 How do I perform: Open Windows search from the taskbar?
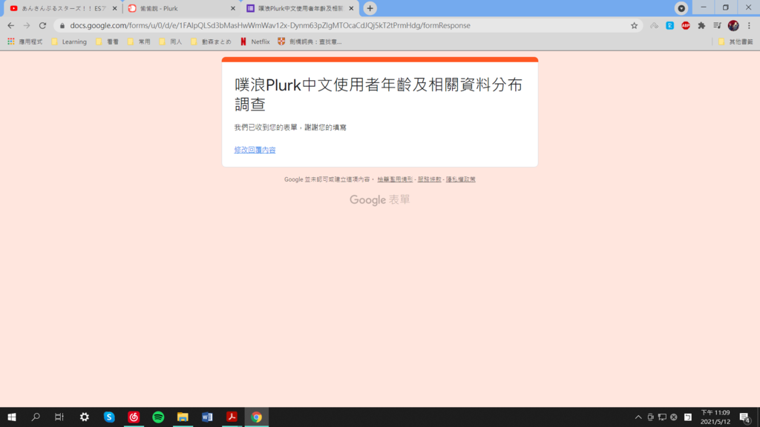pyautogui.click(x=36, y=417)
